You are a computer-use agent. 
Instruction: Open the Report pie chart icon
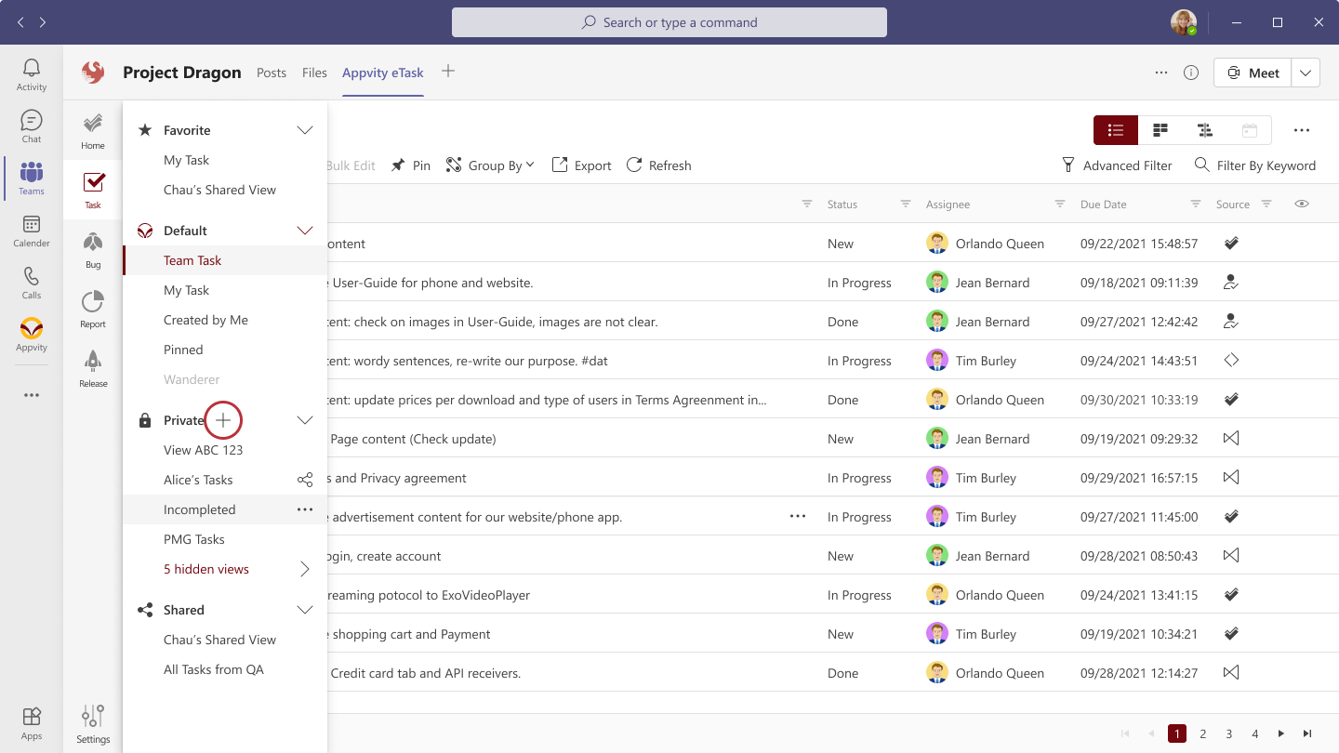tap(93, 310)
